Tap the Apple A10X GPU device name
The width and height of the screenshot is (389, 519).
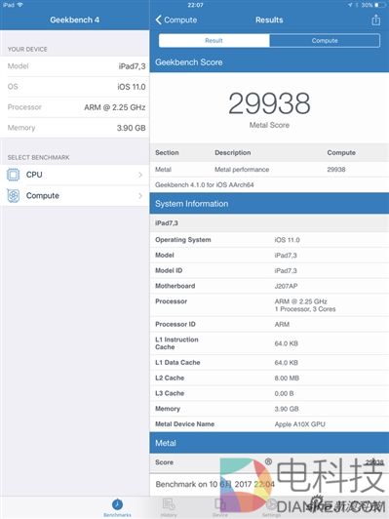[300, 424]
